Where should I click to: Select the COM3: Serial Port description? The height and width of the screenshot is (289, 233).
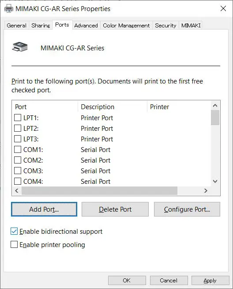(x=95, y=171)
